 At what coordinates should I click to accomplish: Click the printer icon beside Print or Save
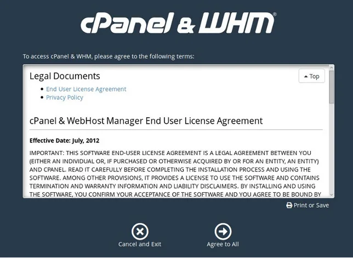tap(289, 205)
